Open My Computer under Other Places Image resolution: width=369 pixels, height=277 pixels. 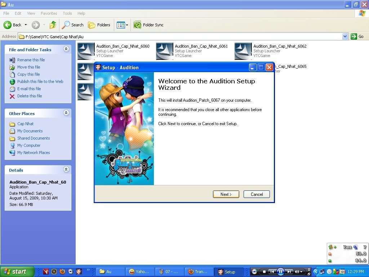(x=29, y=145)
